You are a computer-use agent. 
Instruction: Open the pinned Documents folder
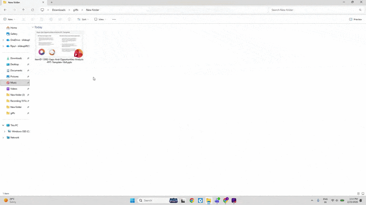tap(15, 70)
